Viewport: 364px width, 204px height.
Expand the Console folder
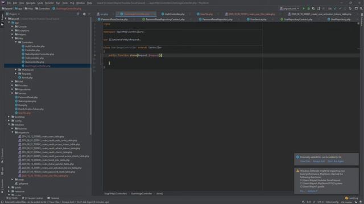[13, 27]
